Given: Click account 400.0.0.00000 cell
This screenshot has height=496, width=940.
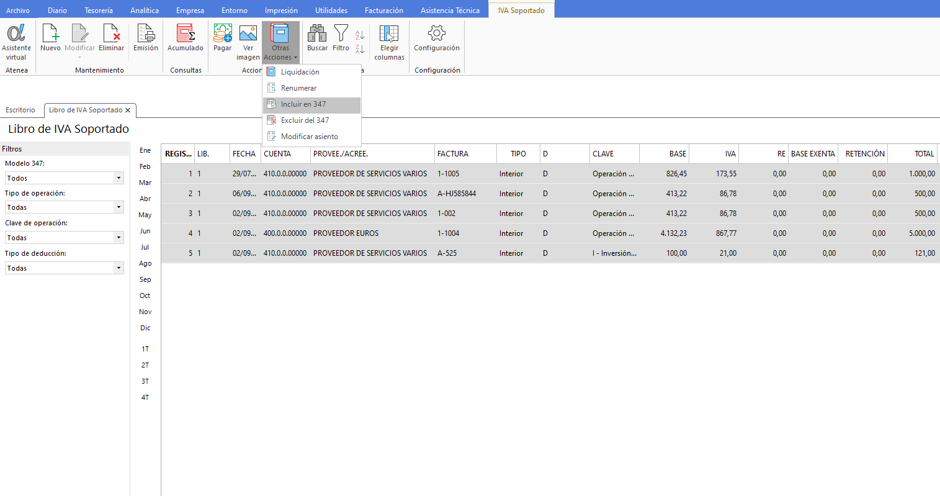Looking at the screenshot, I should pyautogui.click(x=285, y=233).
